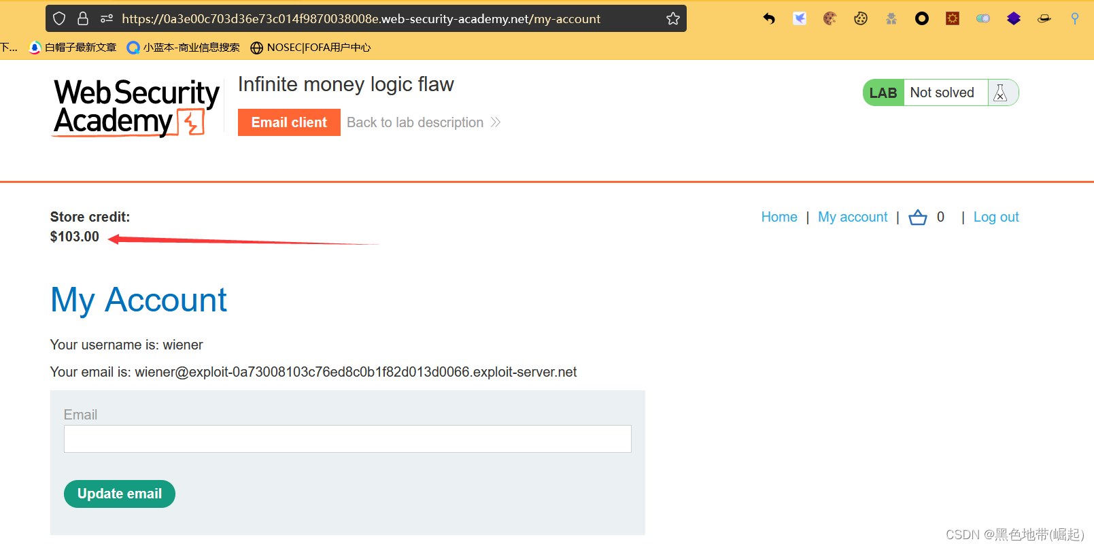Open the purple stacked layers extension
Viewport: 1094px width, 548px height.
point(1014,18)
